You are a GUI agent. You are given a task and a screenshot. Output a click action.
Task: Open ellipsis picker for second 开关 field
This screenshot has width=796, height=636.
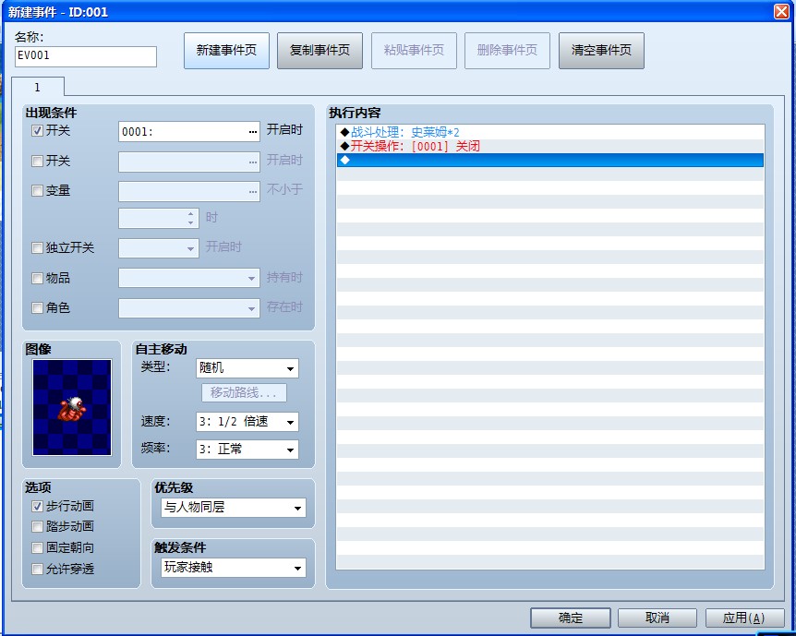pyautogui.click(x=253, y=162)
